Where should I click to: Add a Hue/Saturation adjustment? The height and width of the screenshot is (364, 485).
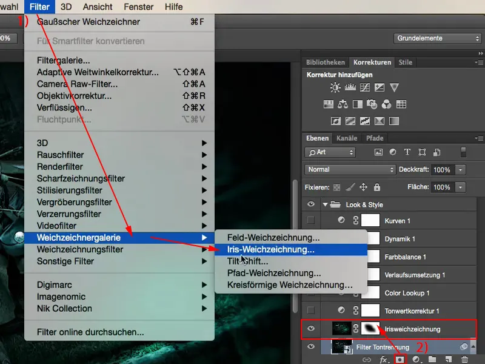point(328,104)
